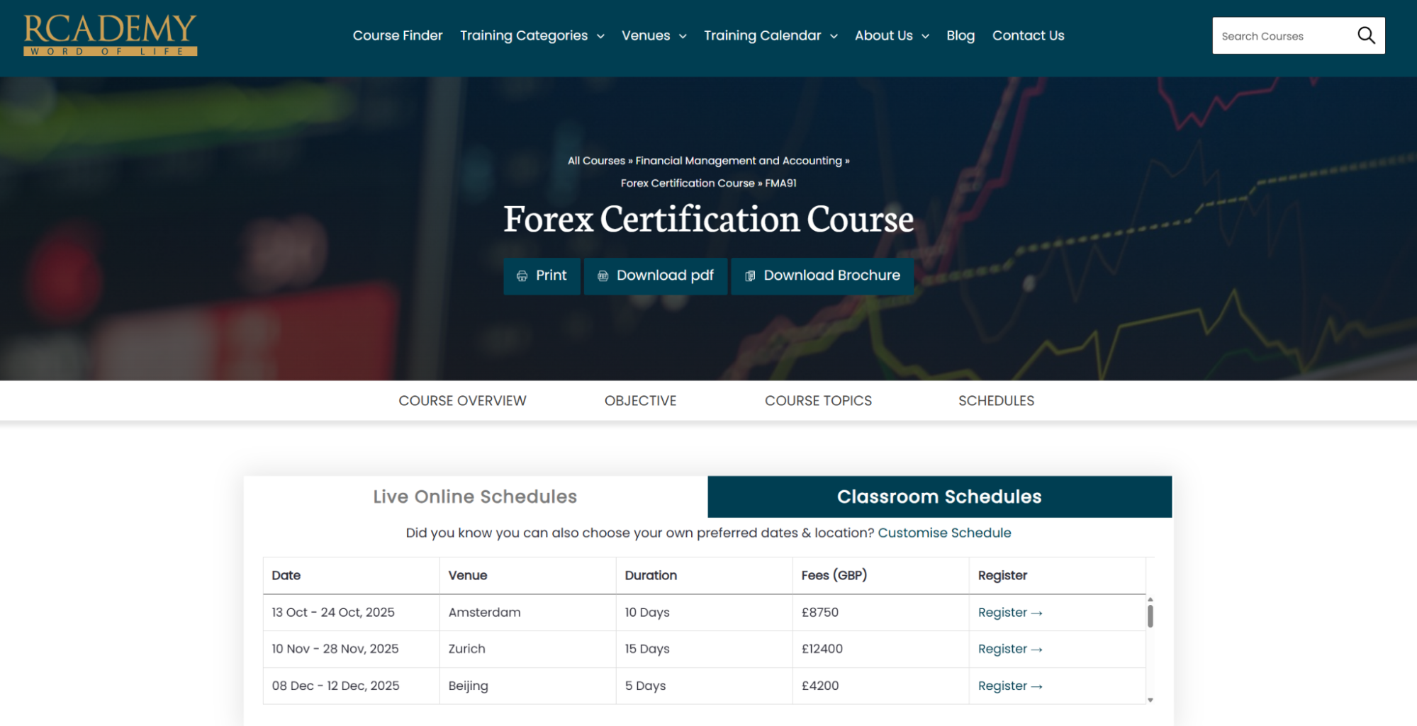
Task: Click the FMA91 course code breadcrumb
Action: click(x=780, y=183)
